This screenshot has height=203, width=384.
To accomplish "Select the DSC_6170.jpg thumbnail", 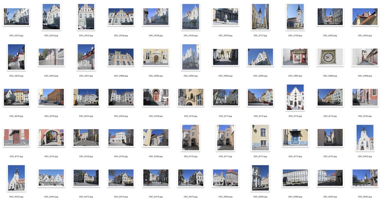I will click(190, 138).
